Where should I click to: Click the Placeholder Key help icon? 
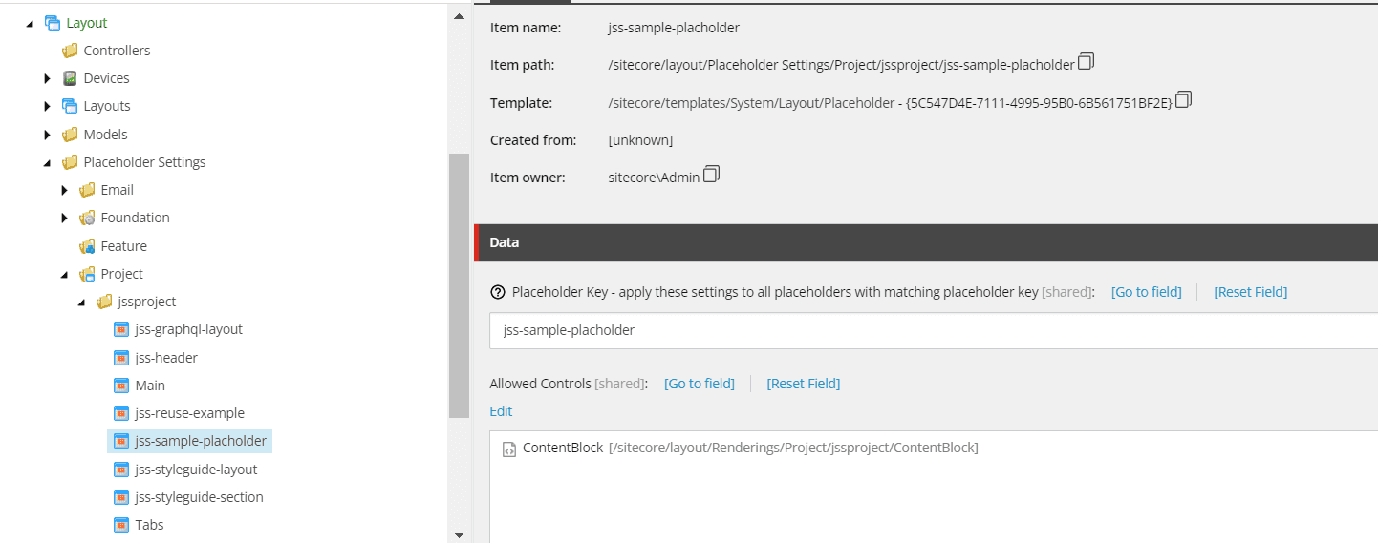[497, 292]
